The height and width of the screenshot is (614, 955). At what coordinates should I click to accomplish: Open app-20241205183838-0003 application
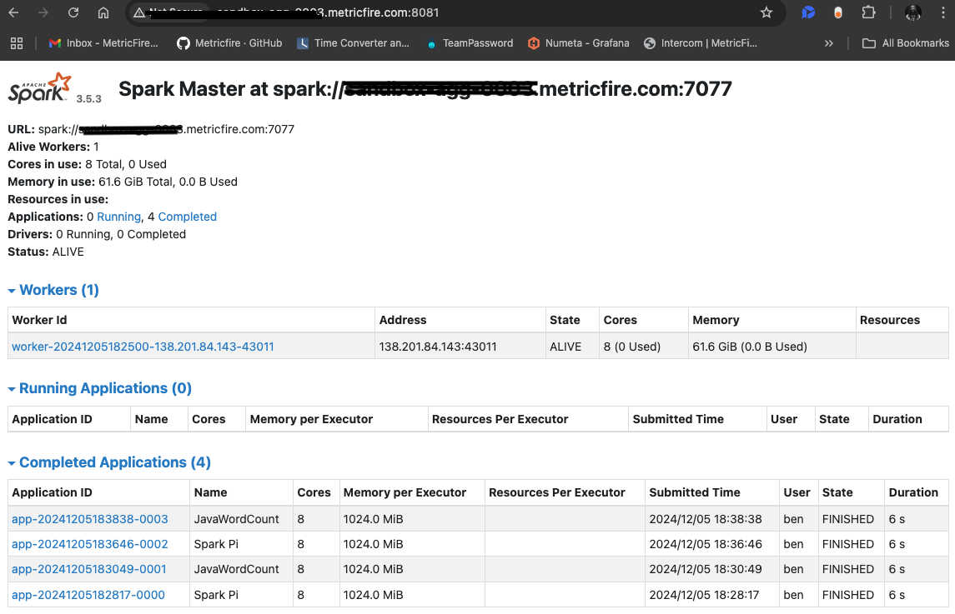(89, 519)
